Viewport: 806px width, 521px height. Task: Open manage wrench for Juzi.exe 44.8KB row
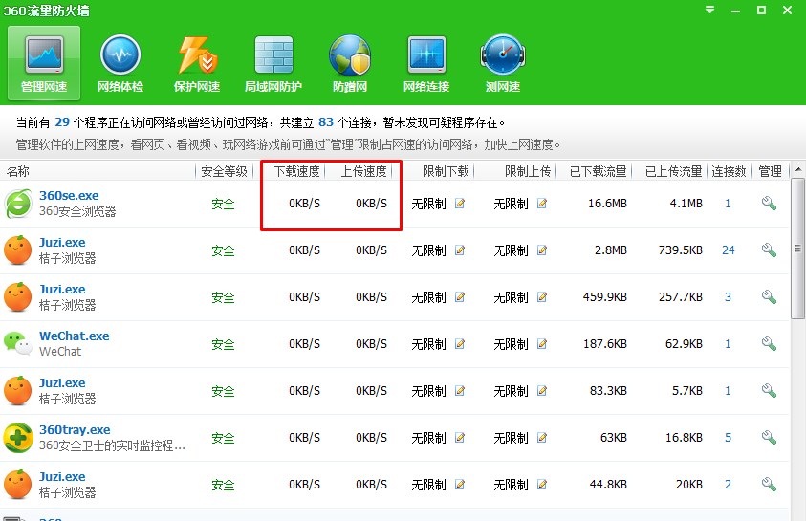pyautogui.click(x=769, y=485)
